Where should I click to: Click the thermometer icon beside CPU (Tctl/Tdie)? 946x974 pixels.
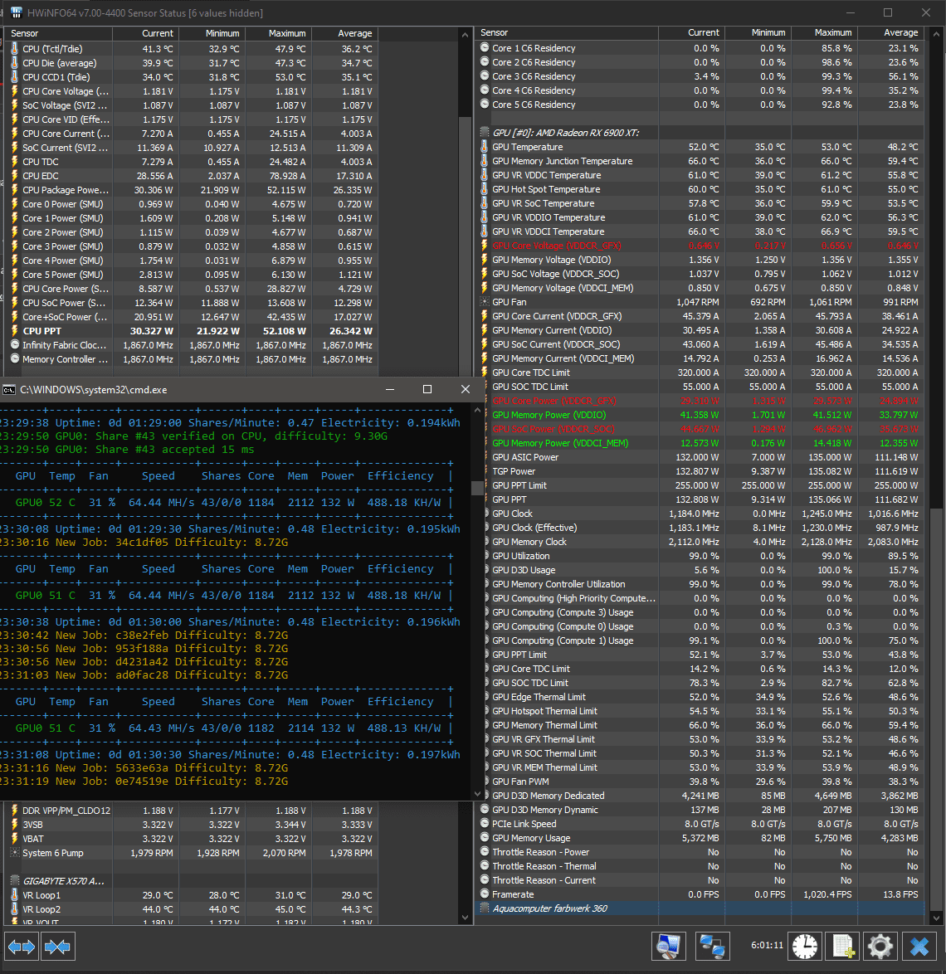[15, 48]
